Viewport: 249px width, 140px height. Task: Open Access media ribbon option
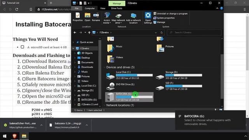pos(107,18)
